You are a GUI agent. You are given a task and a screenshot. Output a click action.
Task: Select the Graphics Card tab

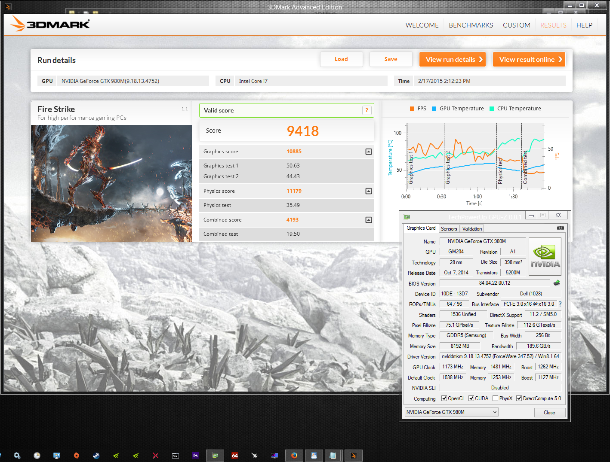[421, 228]
